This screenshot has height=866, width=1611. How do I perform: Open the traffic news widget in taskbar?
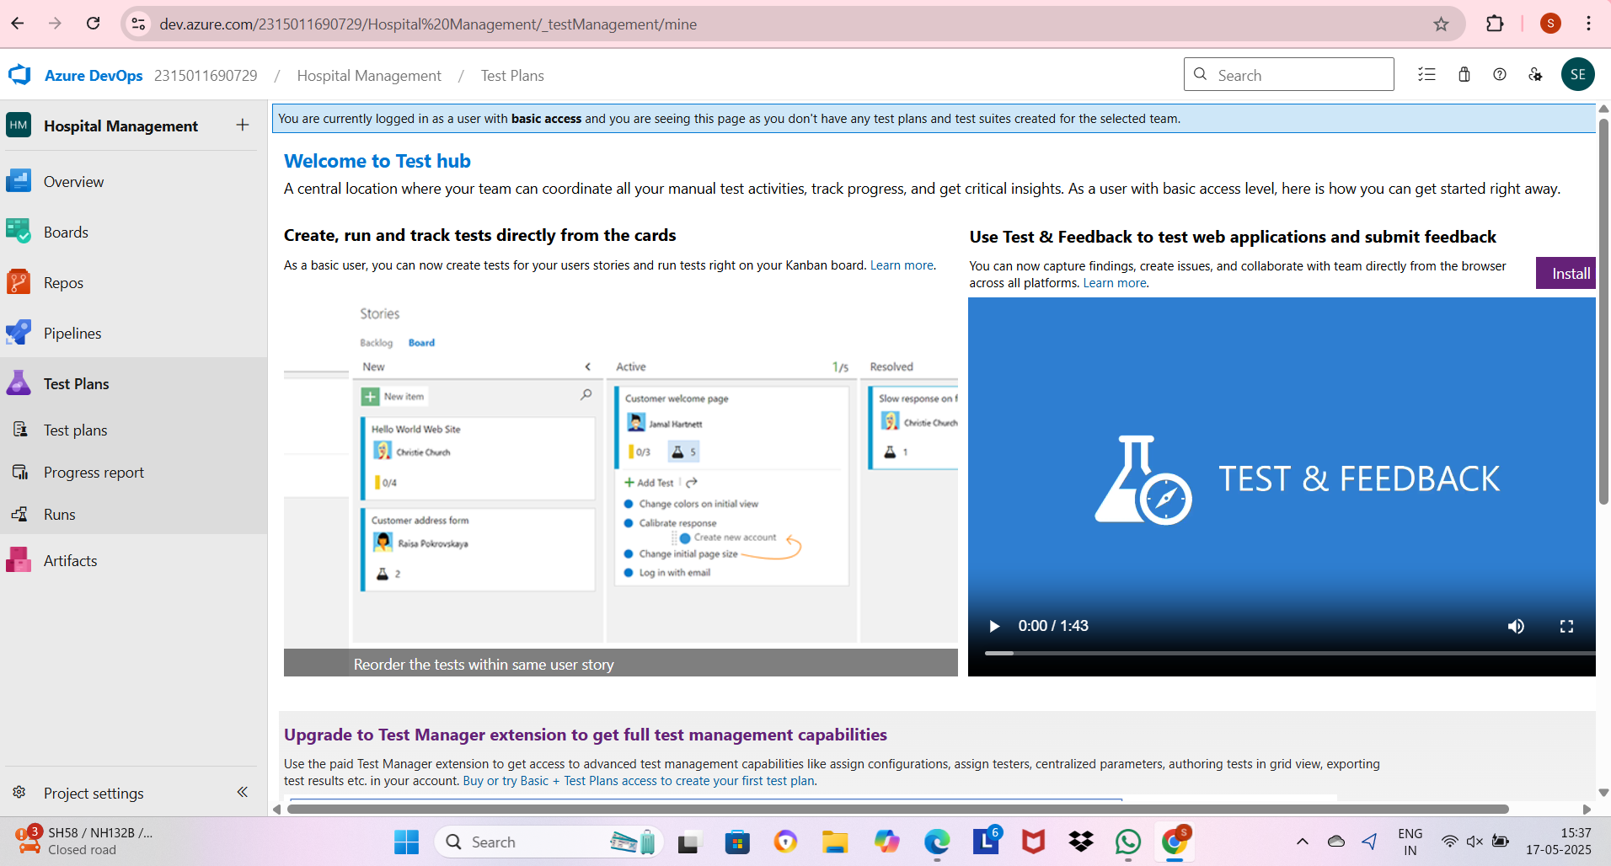pyautogui.click(x=84, y=841)
